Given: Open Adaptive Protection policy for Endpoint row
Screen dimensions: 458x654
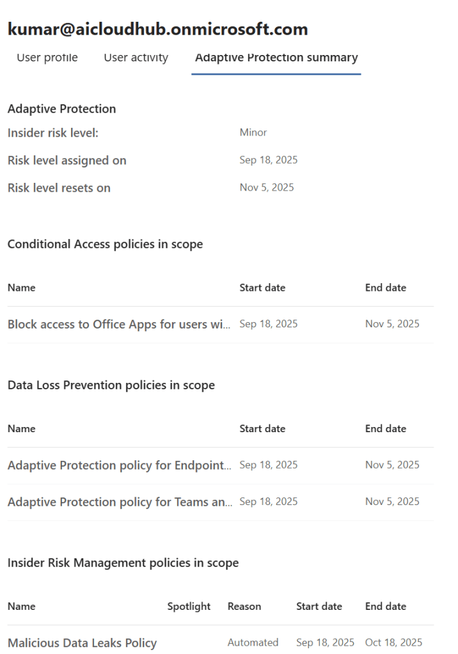Looking at the screenshot, I should point(120,465).
